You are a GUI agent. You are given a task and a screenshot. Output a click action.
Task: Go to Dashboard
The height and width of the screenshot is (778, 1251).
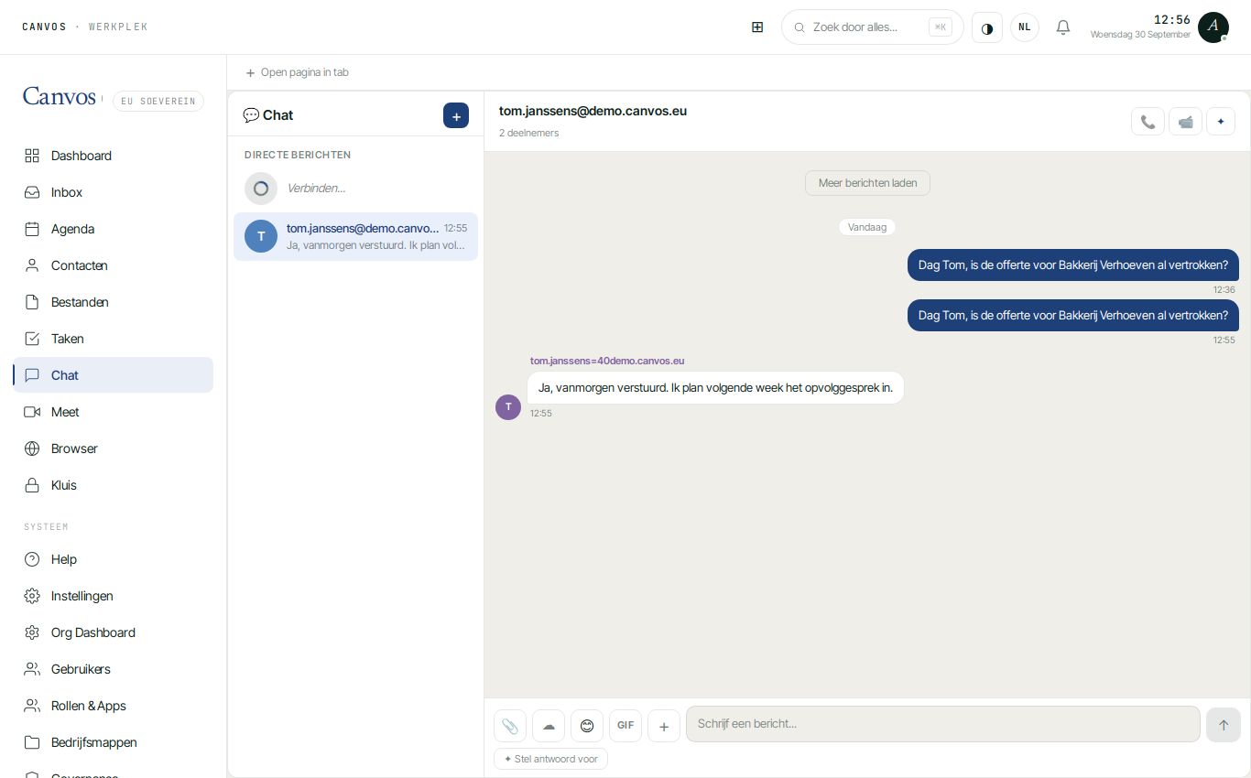click(x=114, y=156)
